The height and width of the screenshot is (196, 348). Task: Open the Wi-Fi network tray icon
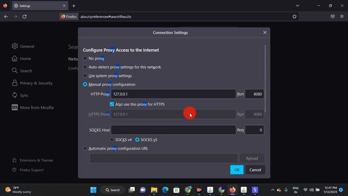click(x=306, y=190)
